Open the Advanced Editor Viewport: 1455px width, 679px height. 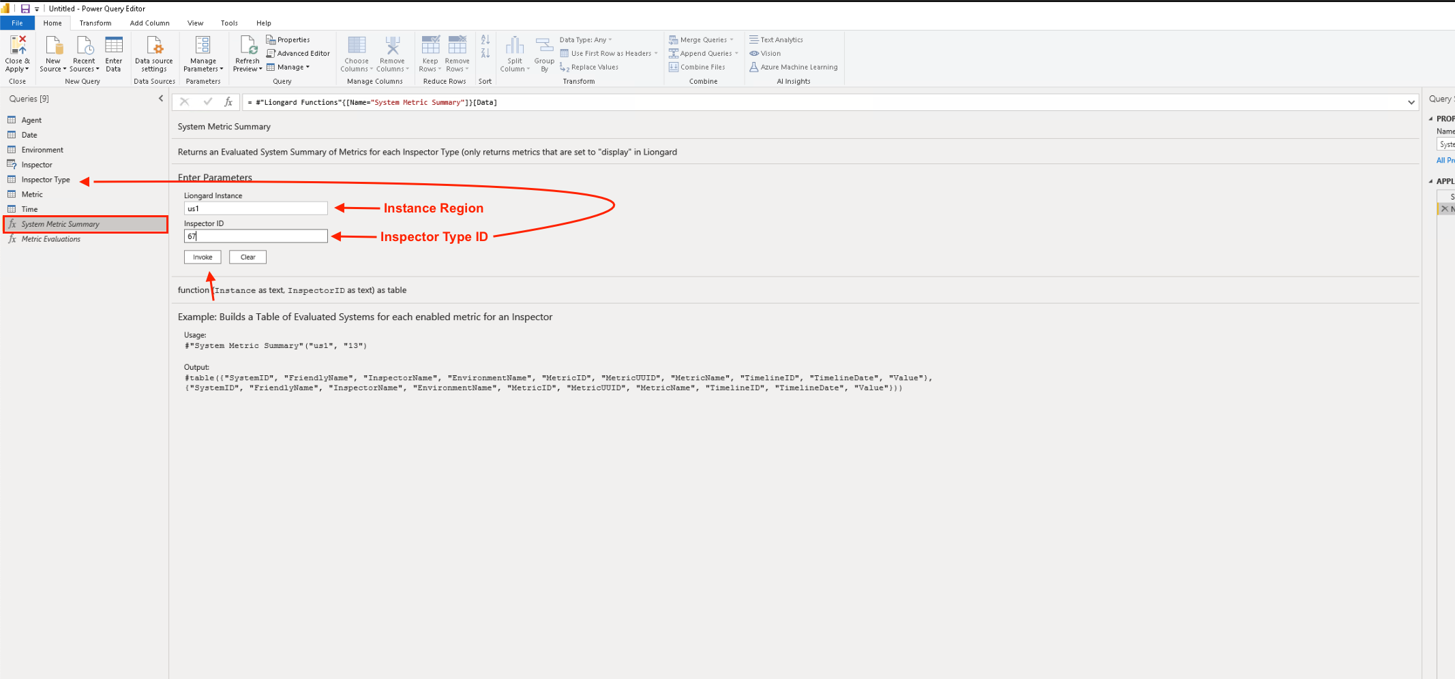[298, 53]
